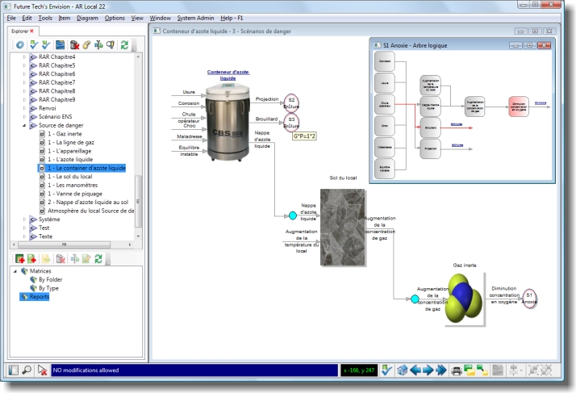Collapse the Matrices tree node
The height and width of the screenshot is (393, 576).
15,271
